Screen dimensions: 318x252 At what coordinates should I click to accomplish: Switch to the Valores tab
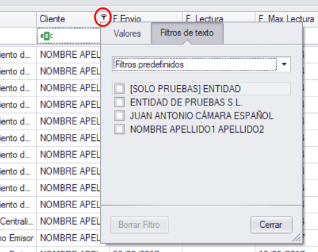pyautogui.click(x=127, y=34)
